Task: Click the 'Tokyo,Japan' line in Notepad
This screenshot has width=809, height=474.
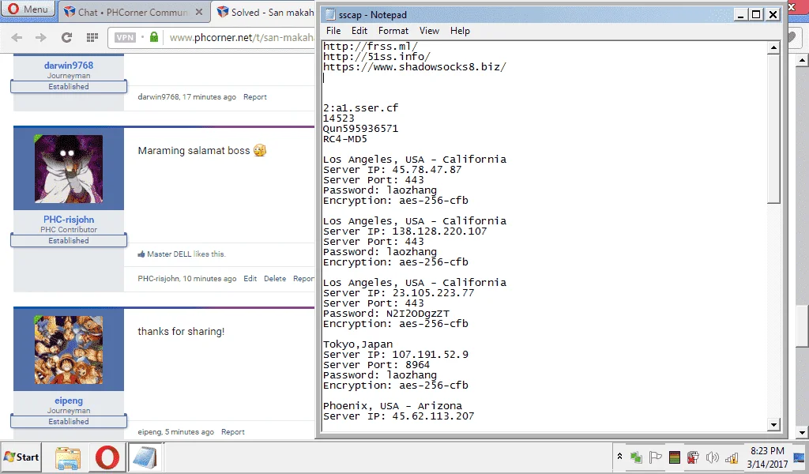Action: pos(358,344)
